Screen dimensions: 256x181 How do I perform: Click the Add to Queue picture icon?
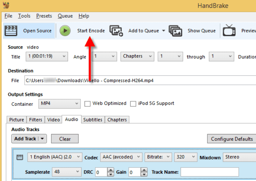tap(116, 31)
